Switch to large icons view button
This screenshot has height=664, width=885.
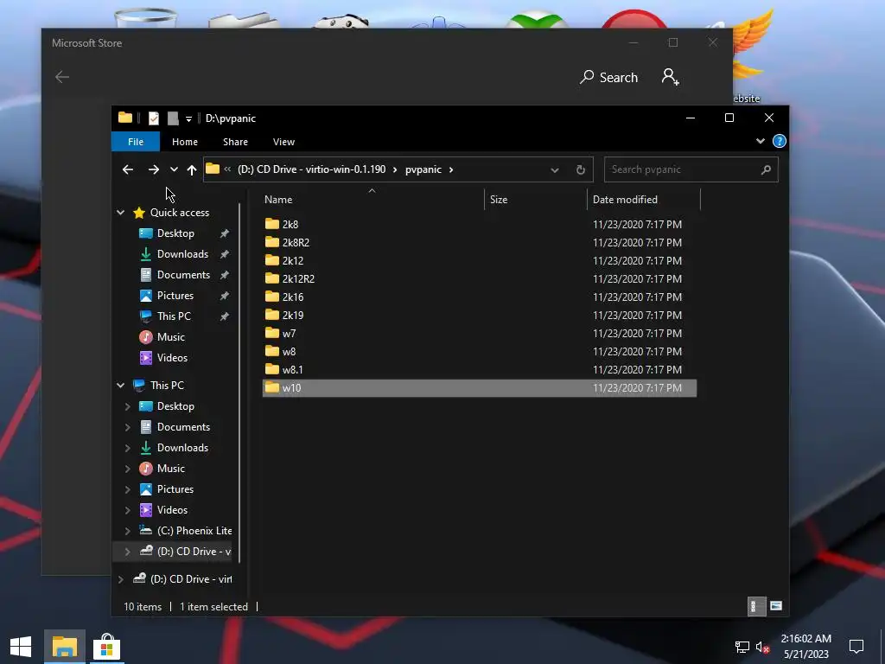776,606
